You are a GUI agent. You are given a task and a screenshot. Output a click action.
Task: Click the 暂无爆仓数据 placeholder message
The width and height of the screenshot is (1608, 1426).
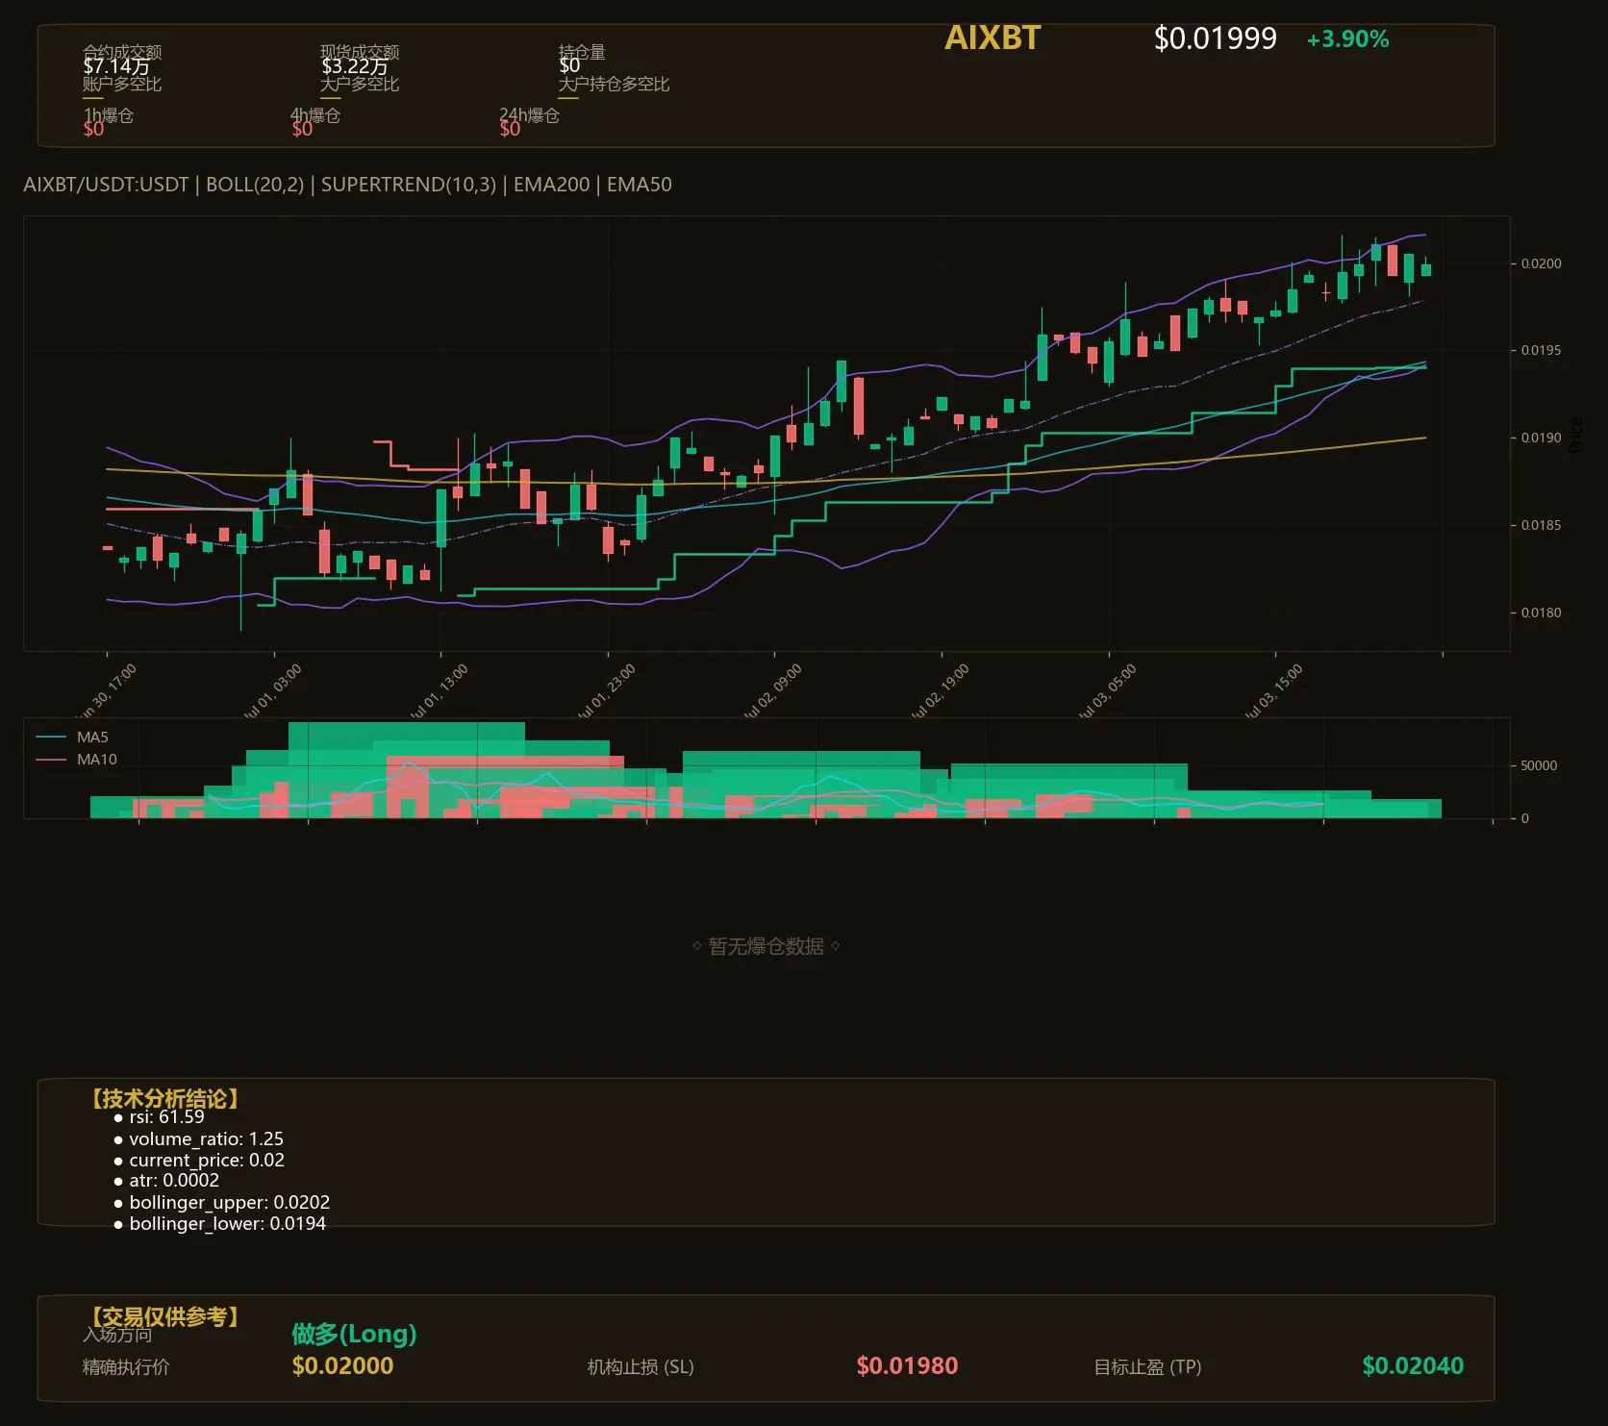[x=766, y=946]
